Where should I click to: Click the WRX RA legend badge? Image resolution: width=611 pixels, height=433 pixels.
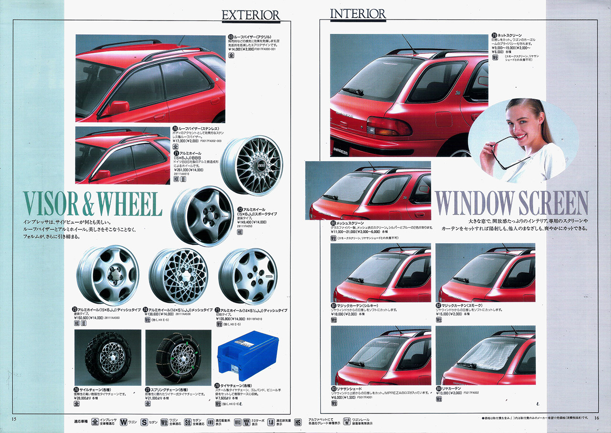247,422
